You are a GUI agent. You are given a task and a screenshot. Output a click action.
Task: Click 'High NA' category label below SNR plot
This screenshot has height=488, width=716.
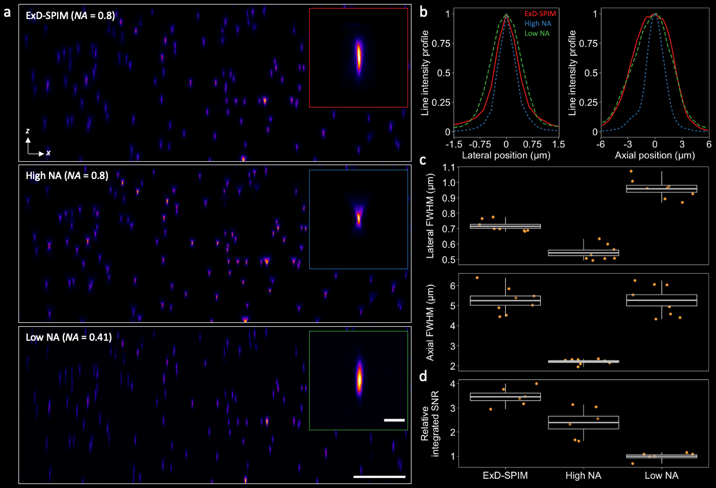[x=584, y=476]
